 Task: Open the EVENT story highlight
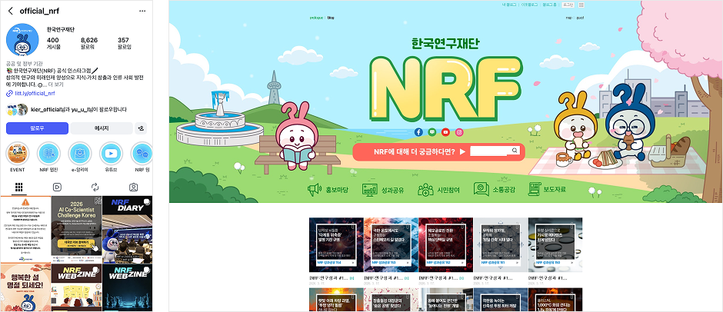tap(17, 153)
